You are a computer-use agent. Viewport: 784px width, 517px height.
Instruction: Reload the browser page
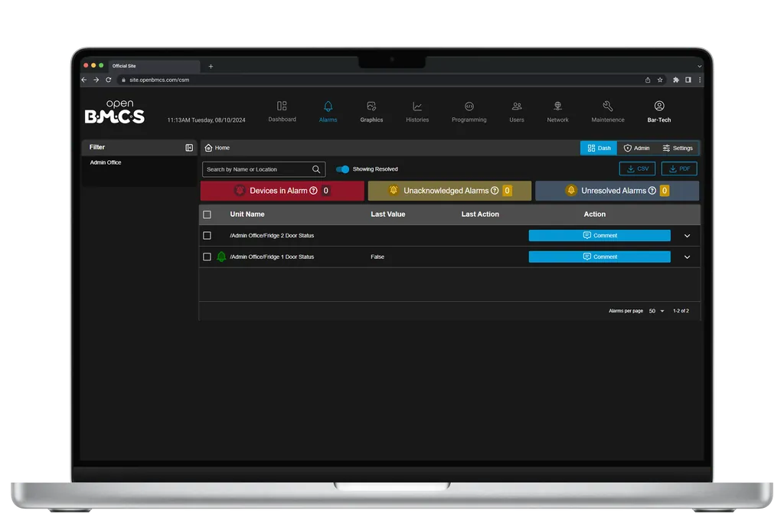[x=109, y=80]
